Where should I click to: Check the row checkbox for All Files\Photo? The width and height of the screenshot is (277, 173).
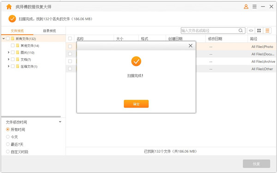[70, 47]
